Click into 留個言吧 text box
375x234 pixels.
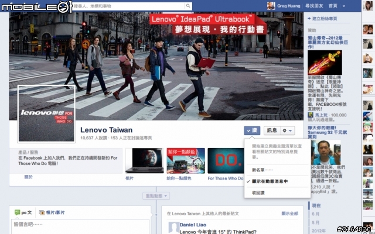click(80, 226)
